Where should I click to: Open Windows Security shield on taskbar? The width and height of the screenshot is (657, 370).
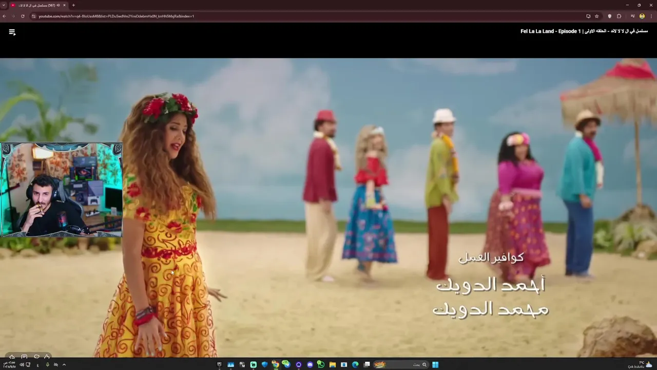pyautogui.click(x=265, y=365)
